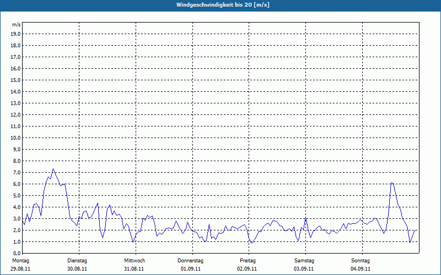Click the date 04.09.11
This screenshot has width=441, height=275.
[361, 269]
